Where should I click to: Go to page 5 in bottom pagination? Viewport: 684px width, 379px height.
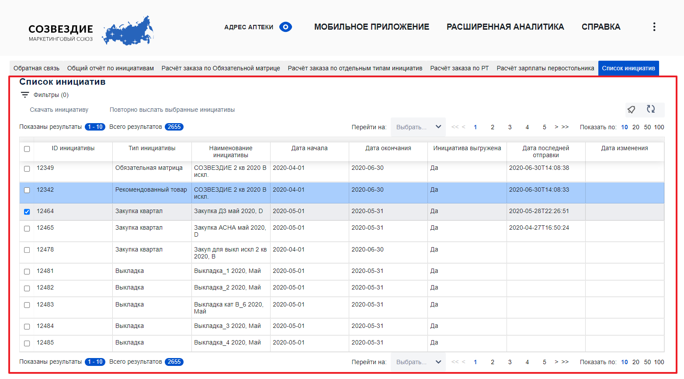[545, 362]
